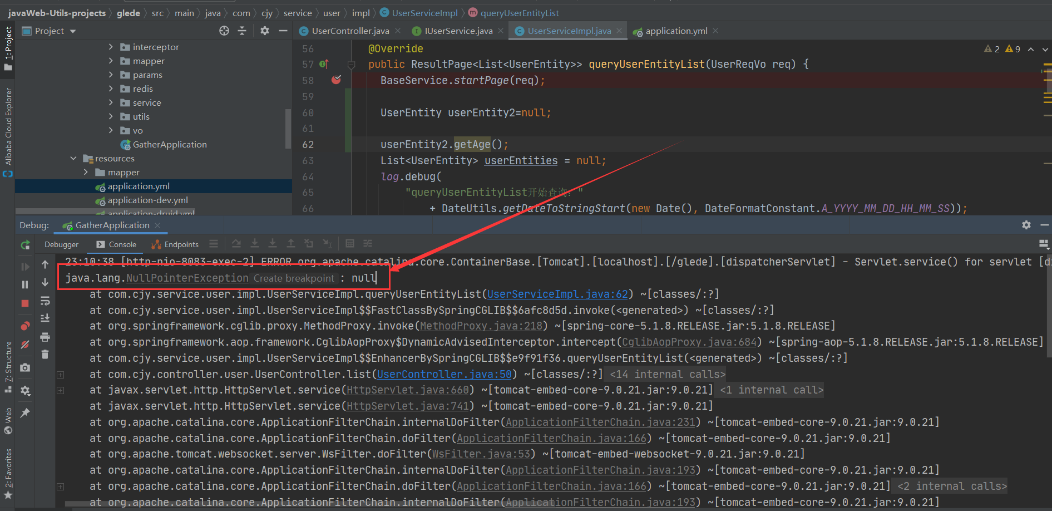Screen dimensions: 1052x511
Task: Expand params folder
Action: click(x=111, y=75)
